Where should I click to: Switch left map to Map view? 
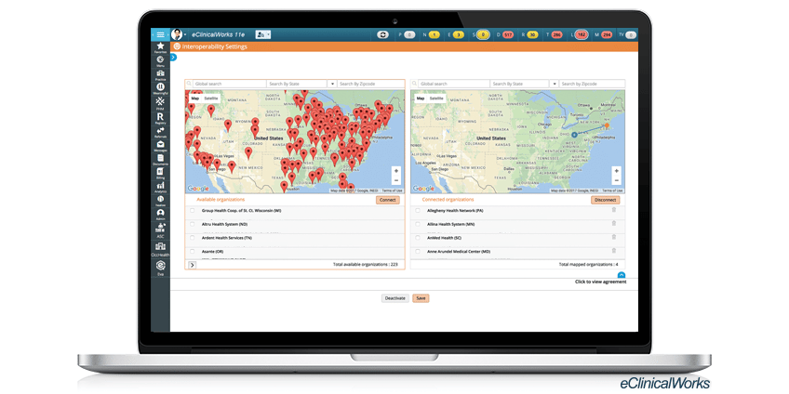click(195, 98)
